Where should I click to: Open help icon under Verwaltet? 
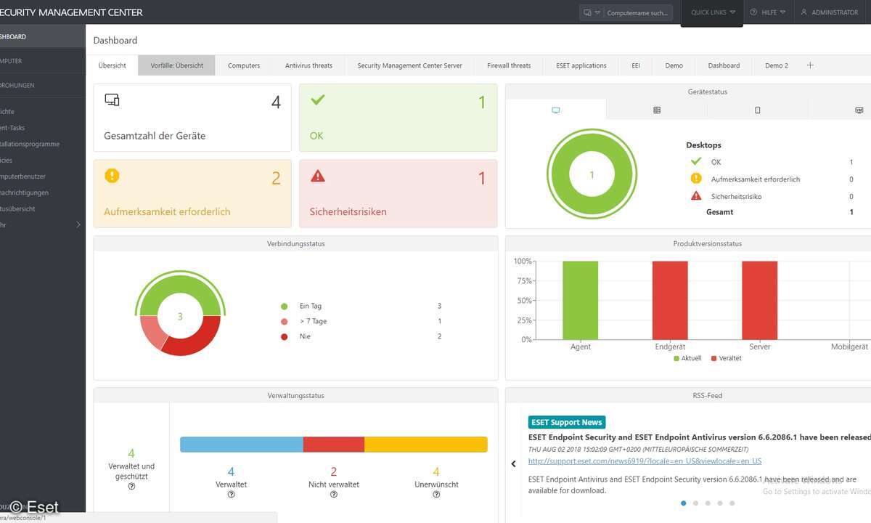pyautogui.click(x=232, y=495)
